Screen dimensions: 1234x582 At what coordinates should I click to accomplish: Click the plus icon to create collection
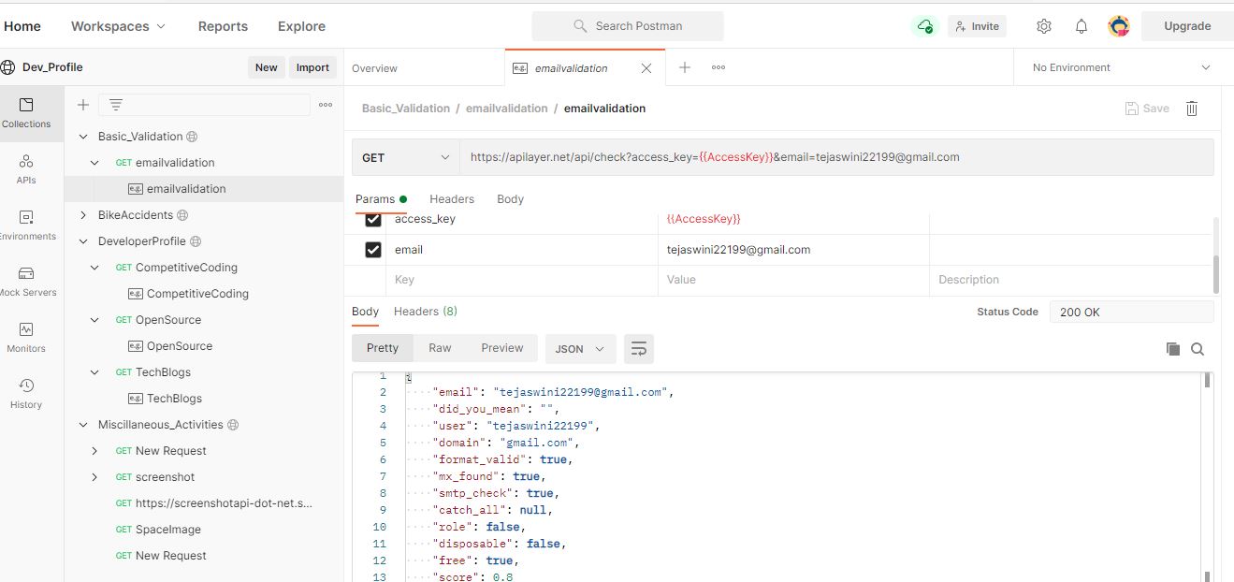tap(83, 105)
